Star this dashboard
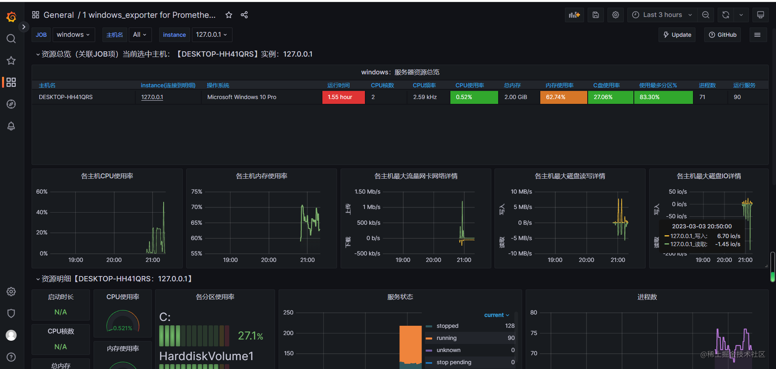This screenshot has height=369, width=776. click(228, 15)
